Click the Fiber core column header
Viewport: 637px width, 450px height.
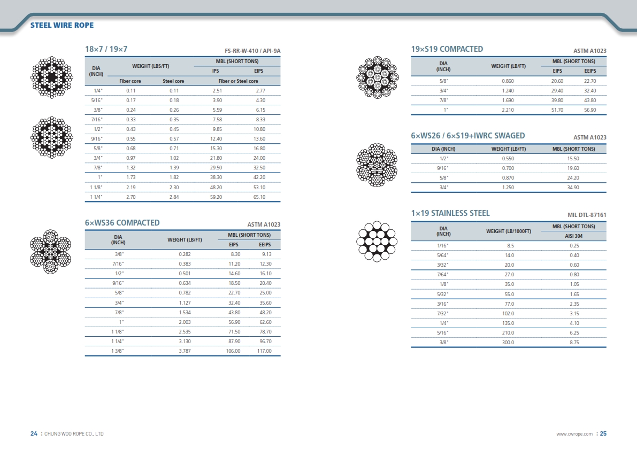click(130, 81)
